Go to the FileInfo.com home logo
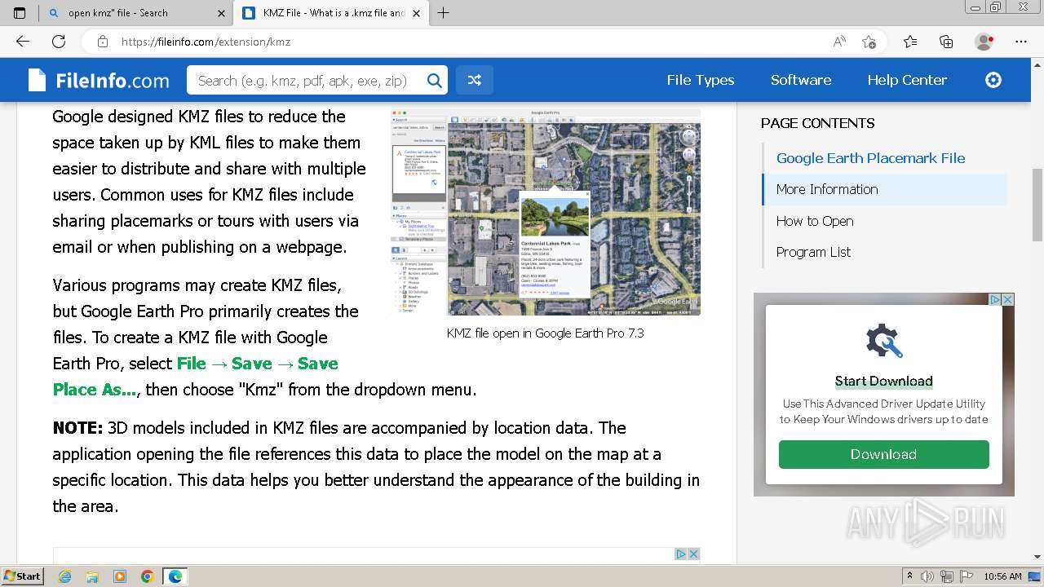1044x587 pixels. 99,80
